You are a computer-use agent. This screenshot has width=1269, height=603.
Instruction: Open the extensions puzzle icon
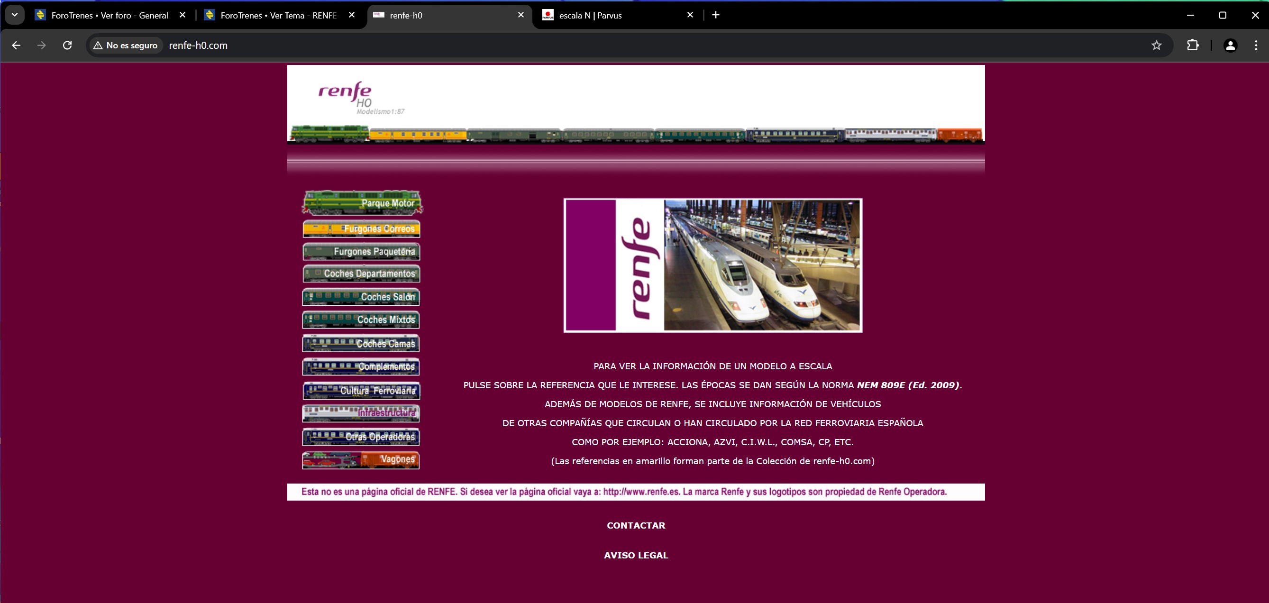pyautogui.click(x=1193, y=46)
